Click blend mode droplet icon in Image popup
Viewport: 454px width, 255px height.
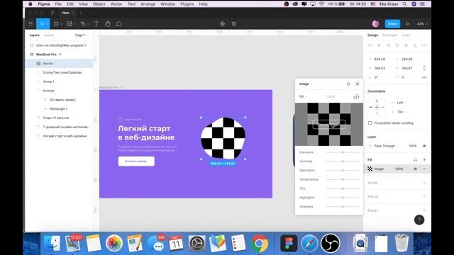coord(348,84)
